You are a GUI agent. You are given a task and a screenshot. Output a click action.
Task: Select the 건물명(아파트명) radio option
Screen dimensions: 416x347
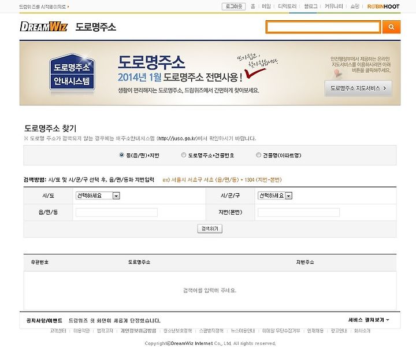click(258, 155)
